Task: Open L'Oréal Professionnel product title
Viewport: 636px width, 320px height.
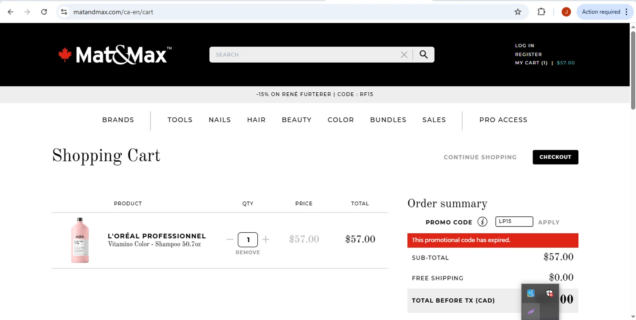Action: pos(157,236)
